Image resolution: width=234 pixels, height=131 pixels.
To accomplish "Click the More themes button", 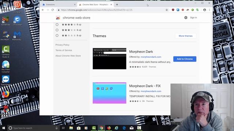I will pos(185,36).
